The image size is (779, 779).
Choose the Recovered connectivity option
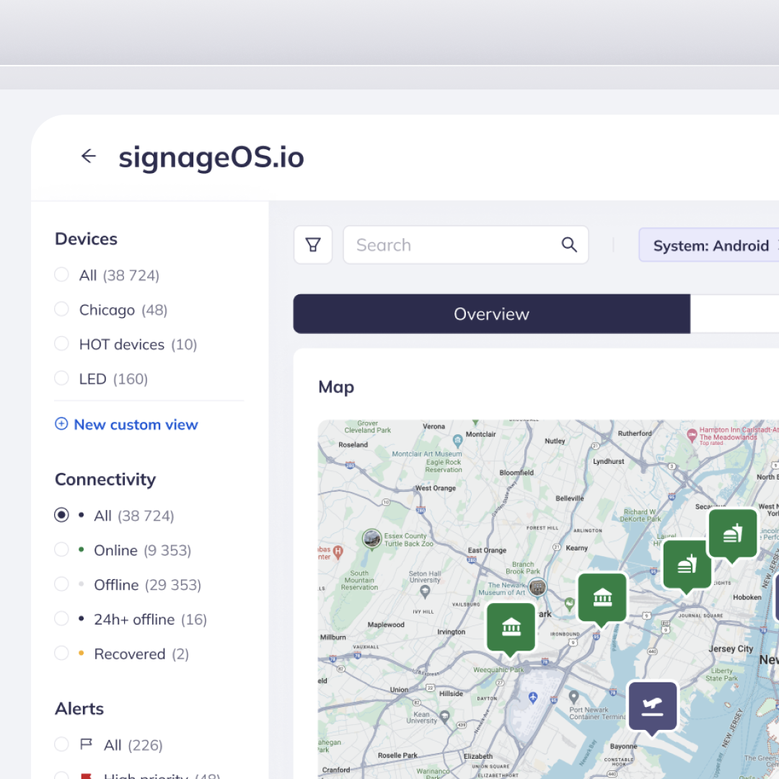62,653
